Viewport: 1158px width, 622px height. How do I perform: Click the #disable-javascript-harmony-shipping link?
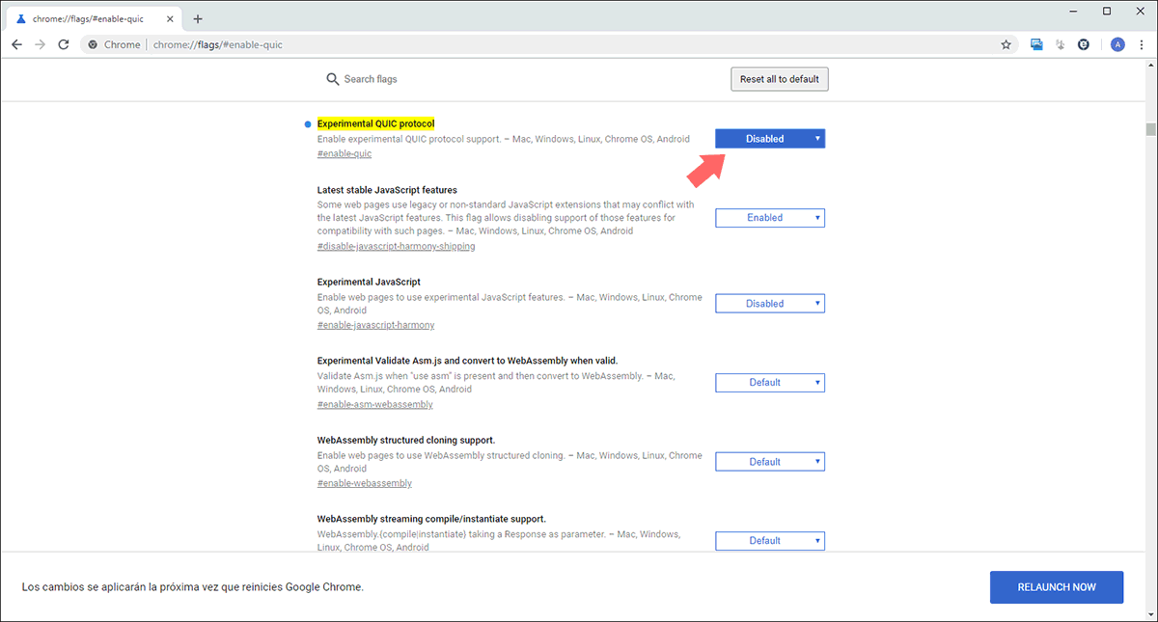[396, 246]
